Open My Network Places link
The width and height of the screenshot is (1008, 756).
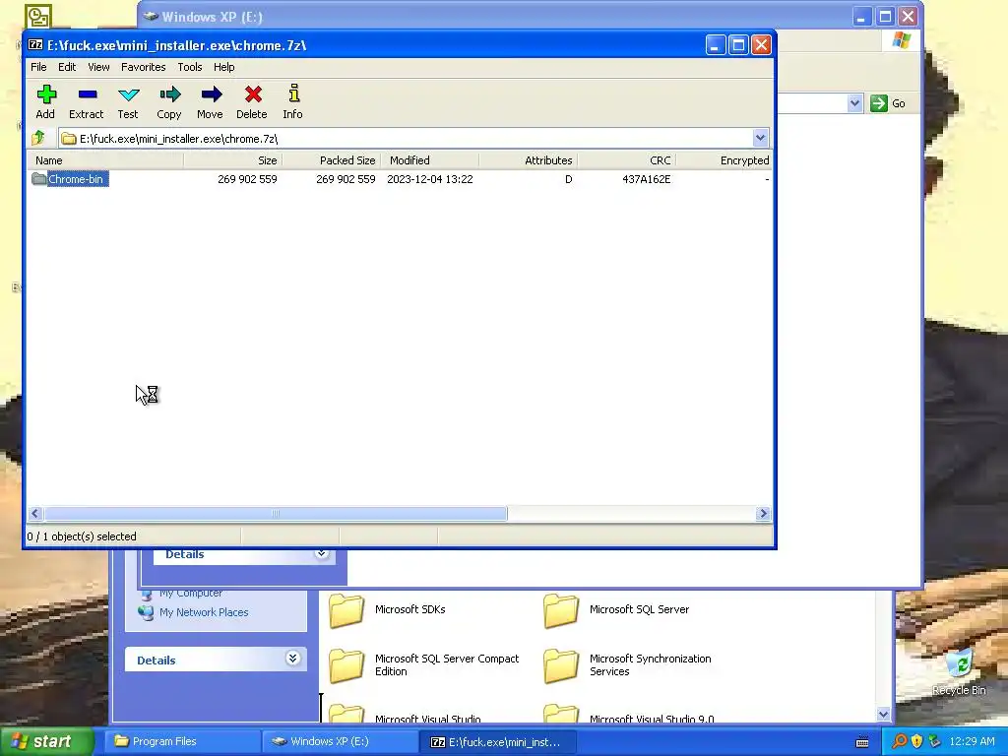tap(204, 612)
